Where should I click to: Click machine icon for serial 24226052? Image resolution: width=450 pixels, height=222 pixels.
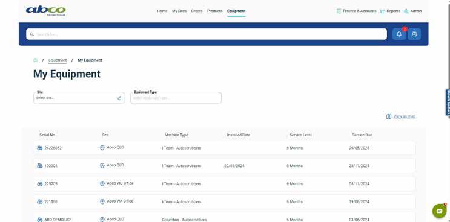click(40, 148)
